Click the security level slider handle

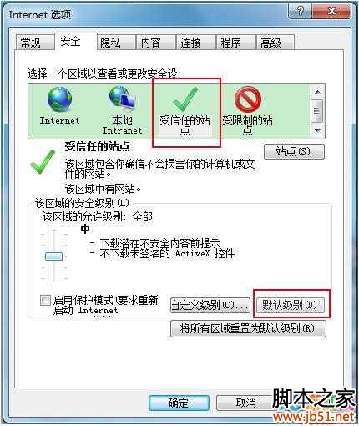(53, 256)
